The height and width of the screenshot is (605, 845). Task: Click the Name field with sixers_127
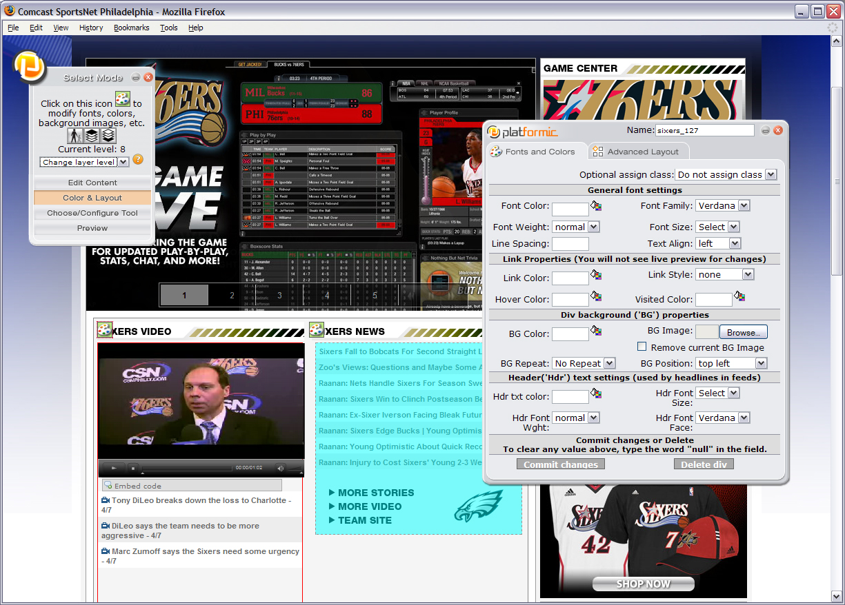pyautogui.click(x=704, y=130)
